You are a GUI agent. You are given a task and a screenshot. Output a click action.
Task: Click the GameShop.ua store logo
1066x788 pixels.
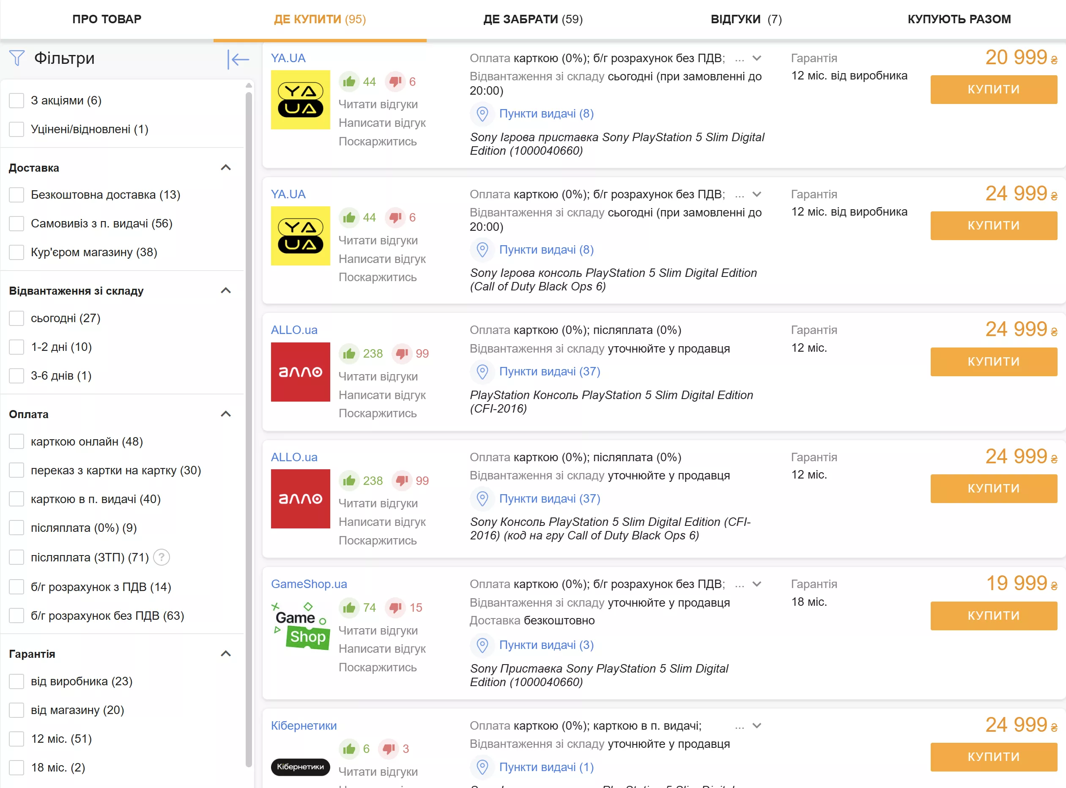pyautogui.click(x=300, y=626)
